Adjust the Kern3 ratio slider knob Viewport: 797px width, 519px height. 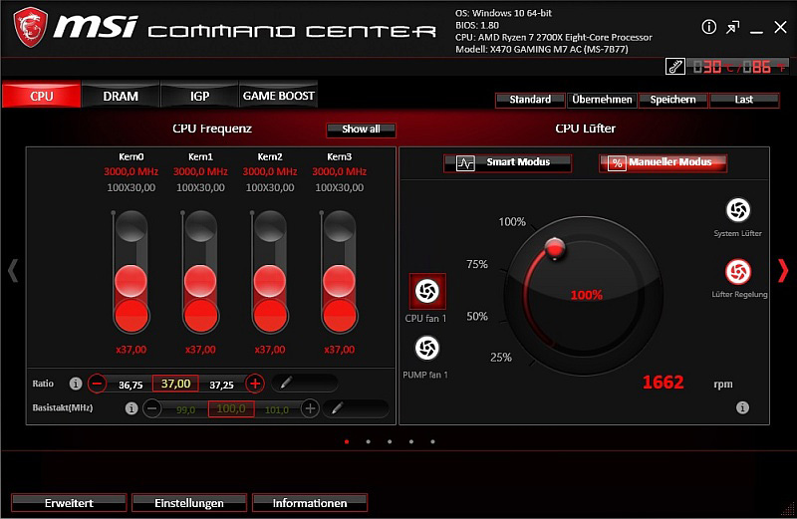[x=339, y=281]
